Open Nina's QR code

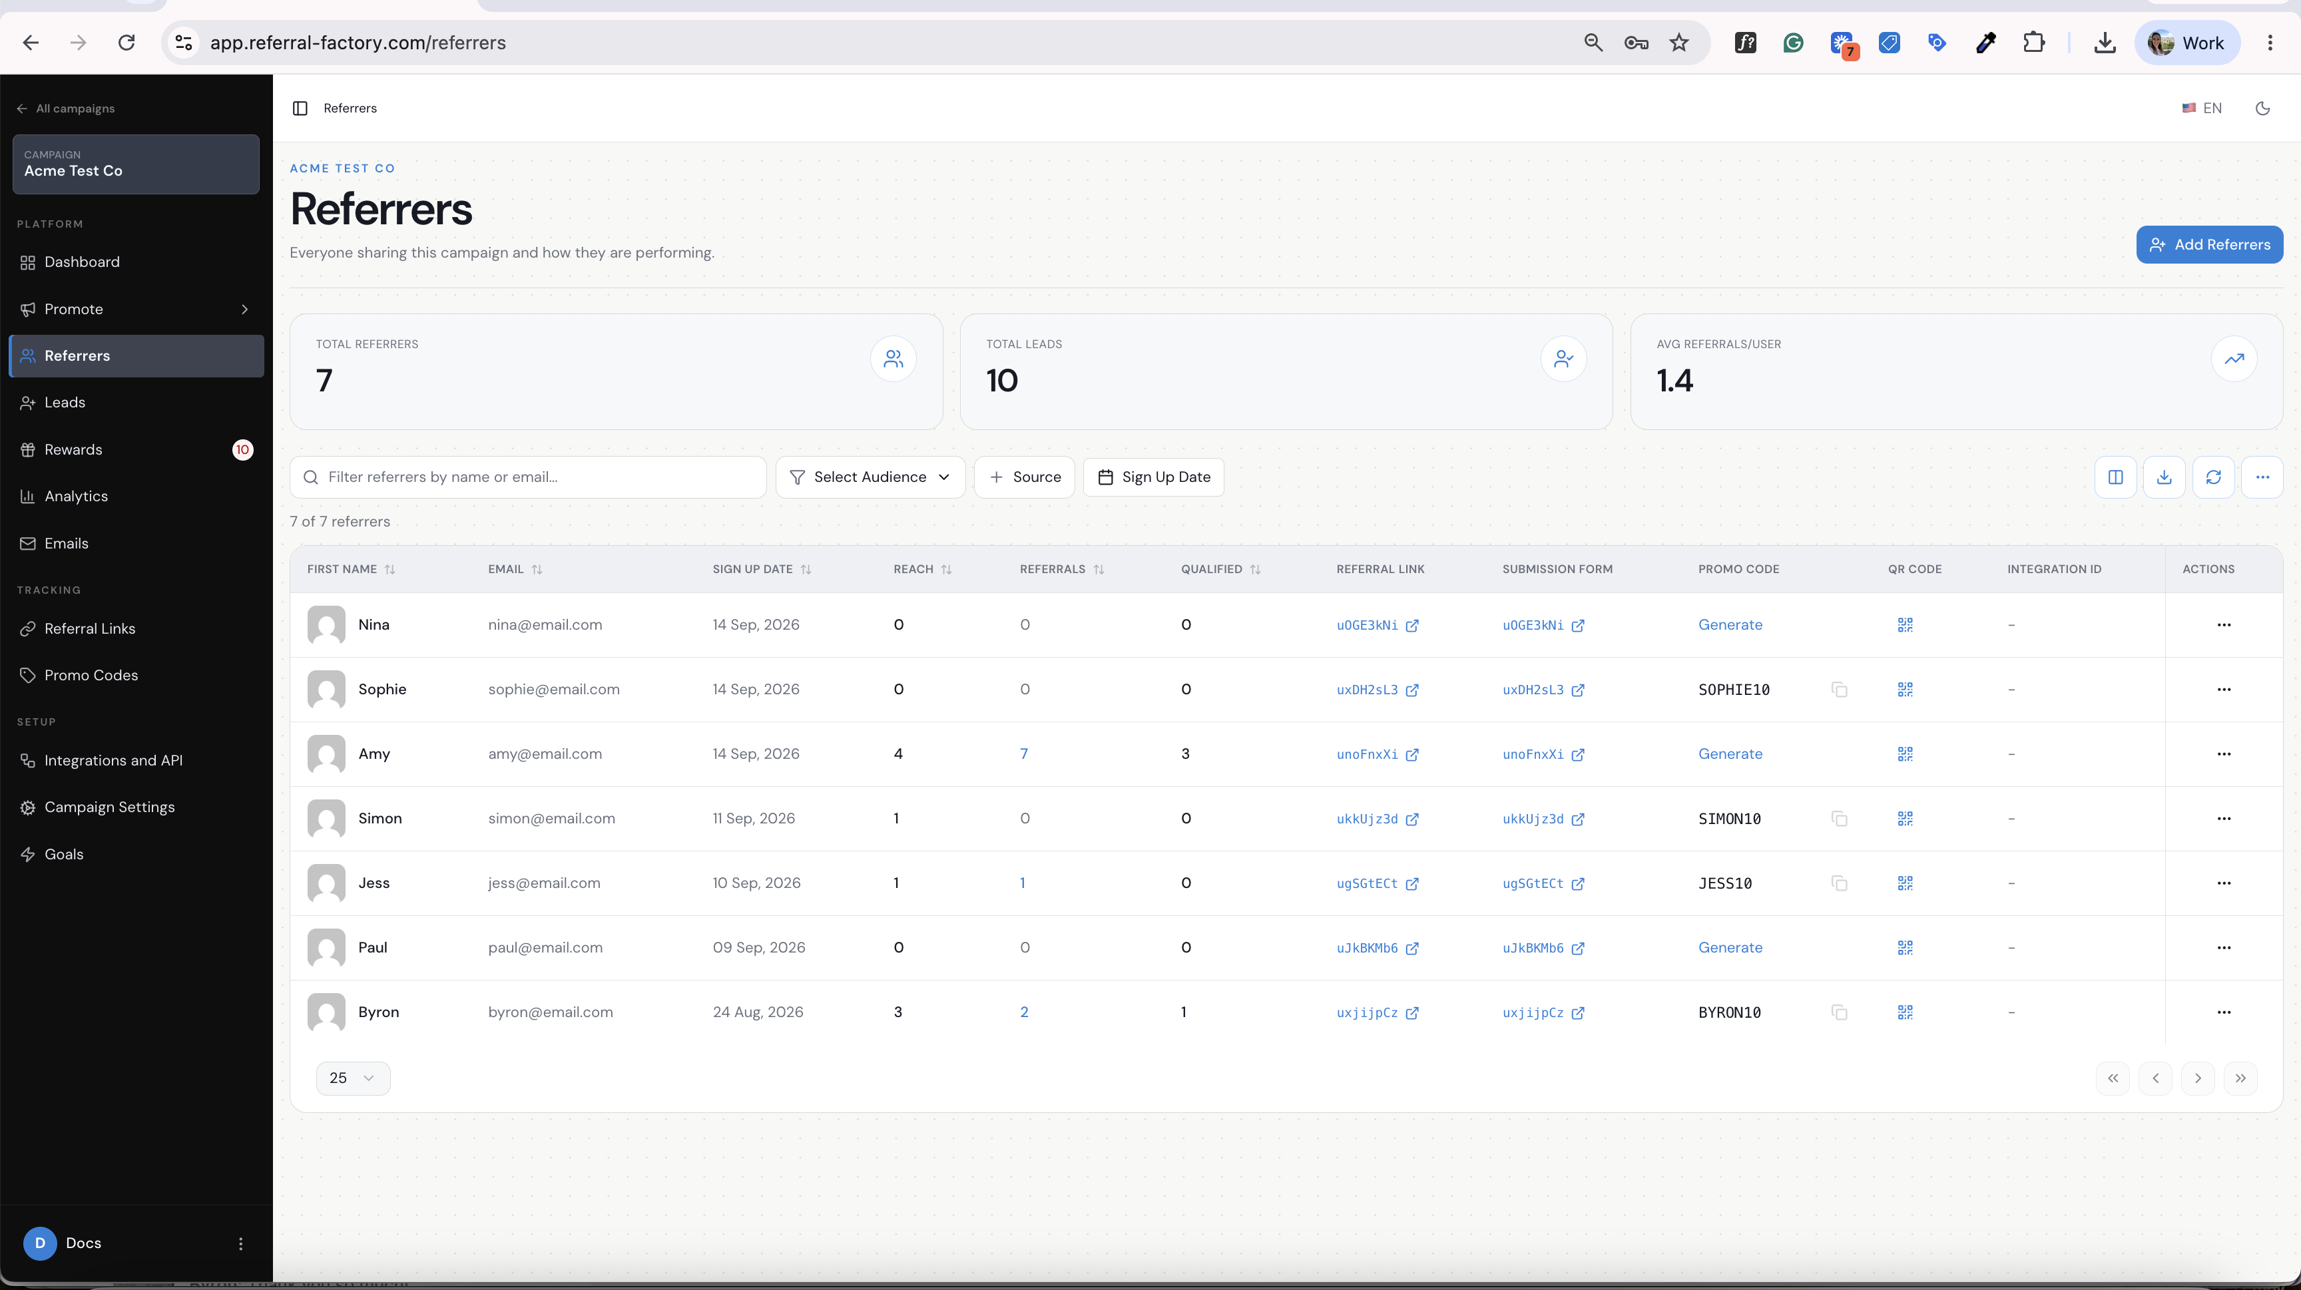click(x=1906, y=625)
